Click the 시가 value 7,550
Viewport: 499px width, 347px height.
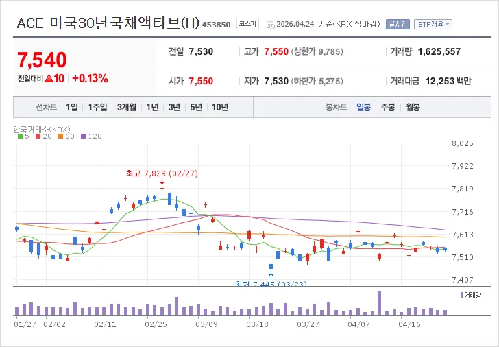click(x=201, y=81)
